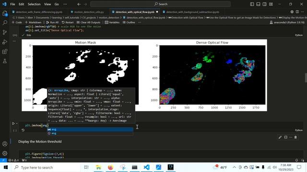Add a new Code cell
307x172 pixels.
[17, 22]
